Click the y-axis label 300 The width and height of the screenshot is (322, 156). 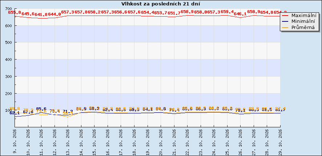coord(9,77)
